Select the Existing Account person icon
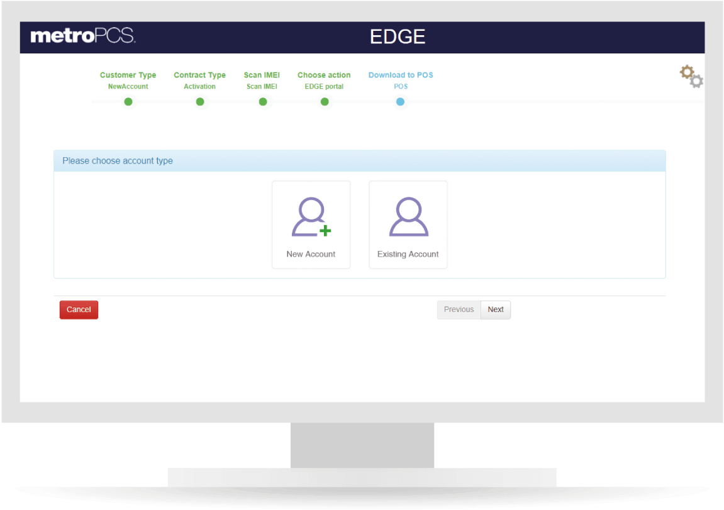724x510 pixels. [x=408, y=217]
